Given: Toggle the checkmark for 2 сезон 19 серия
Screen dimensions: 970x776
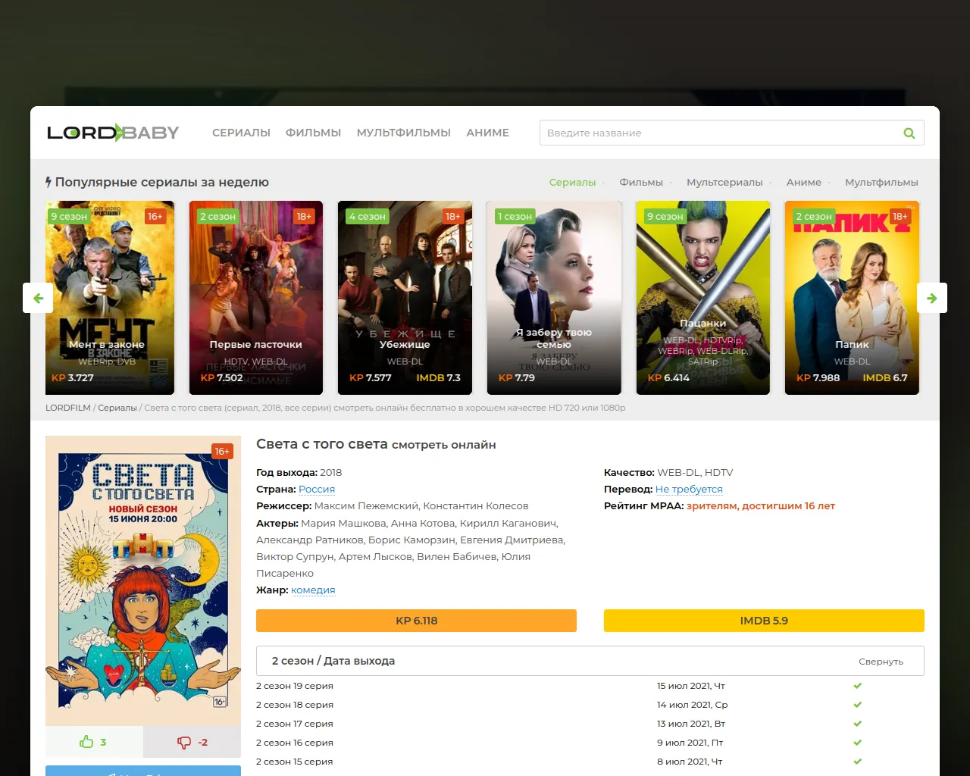Looking at the screenshot, I should [x=857, y=685].
